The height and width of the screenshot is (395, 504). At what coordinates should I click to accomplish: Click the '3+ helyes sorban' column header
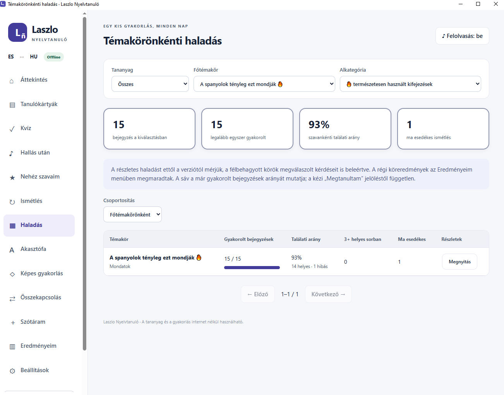tap(363, 239)
